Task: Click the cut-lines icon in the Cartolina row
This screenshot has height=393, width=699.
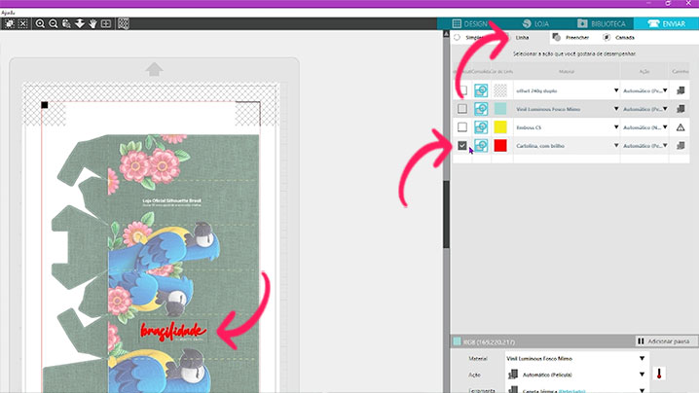Action: pyautogui.click(x=481, y=146)
